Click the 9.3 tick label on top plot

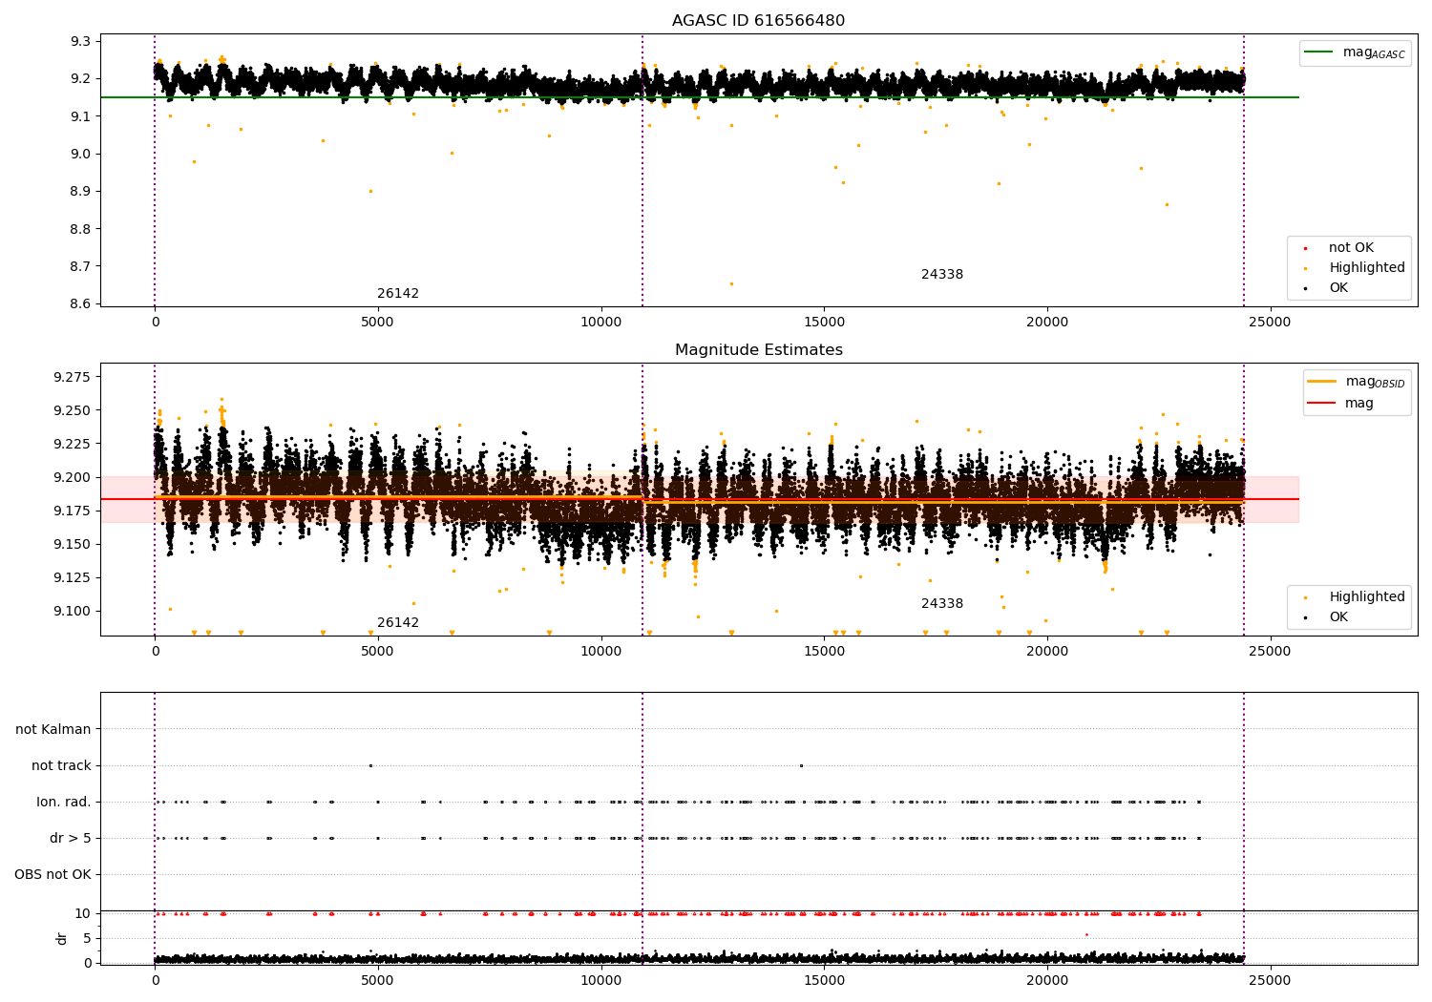coord(80,42)
